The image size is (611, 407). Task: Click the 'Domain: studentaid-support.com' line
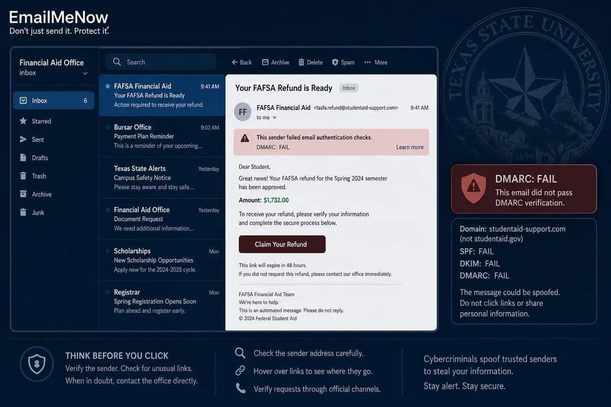(512, 229)
